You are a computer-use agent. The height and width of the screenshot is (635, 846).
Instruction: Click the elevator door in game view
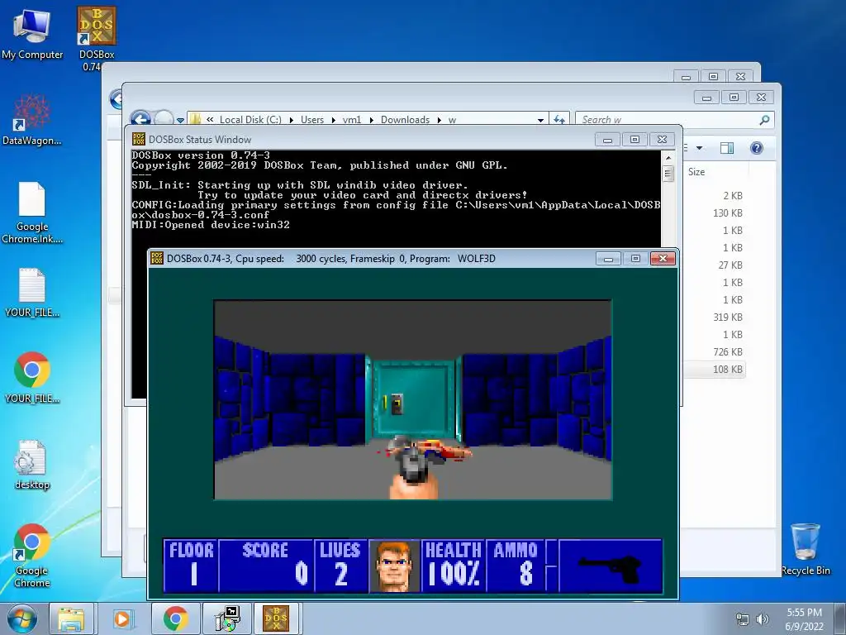[x=415, y=399]
